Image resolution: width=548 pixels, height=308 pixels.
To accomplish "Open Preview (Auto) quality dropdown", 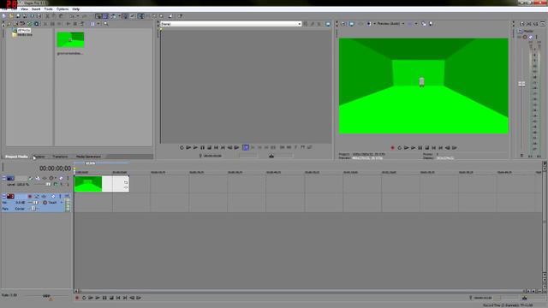I will 390,24.
